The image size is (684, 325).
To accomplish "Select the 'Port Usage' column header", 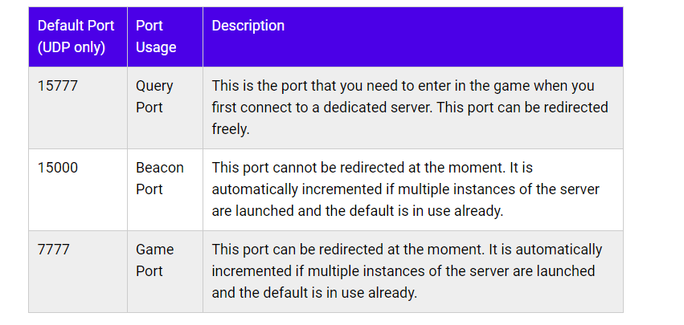I will click(x=156, y=37).
